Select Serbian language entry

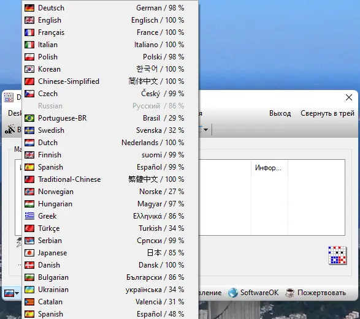[110, 241]
